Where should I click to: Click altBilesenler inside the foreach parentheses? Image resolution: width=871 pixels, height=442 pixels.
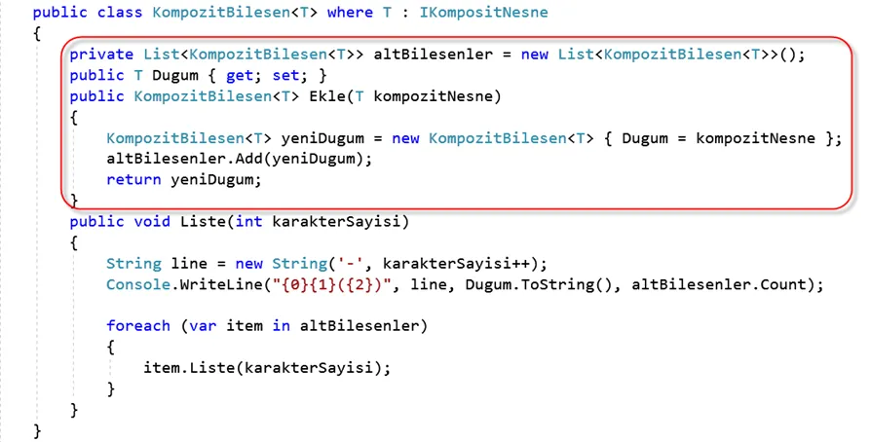(x=360, y=325)
